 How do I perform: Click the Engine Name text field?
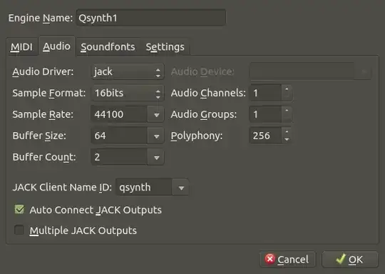(x=150, y=18)
